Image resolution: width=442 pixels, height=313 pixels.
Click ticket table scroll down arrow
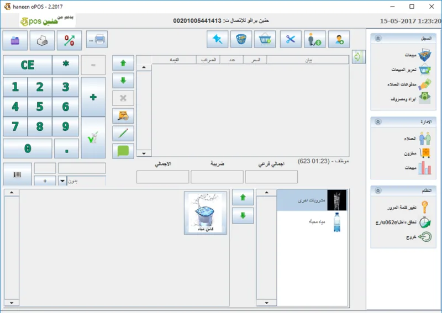coord(144,153)
